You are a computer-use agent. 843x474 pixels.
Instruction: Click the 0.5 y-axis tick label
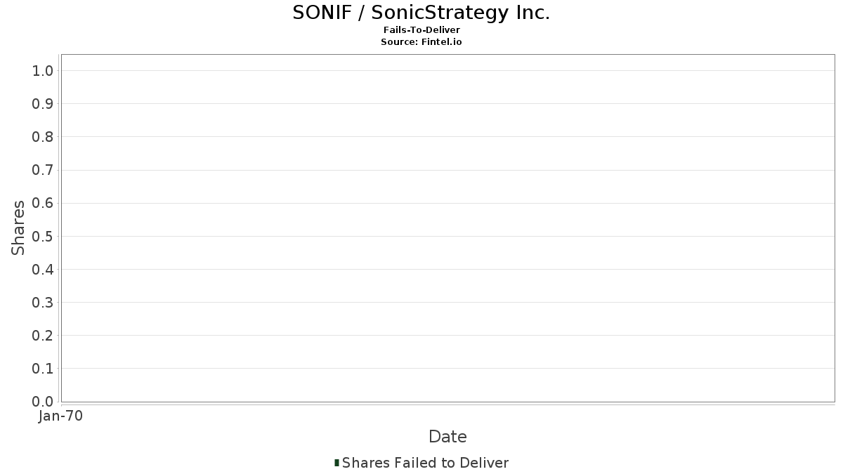[43, 236]
